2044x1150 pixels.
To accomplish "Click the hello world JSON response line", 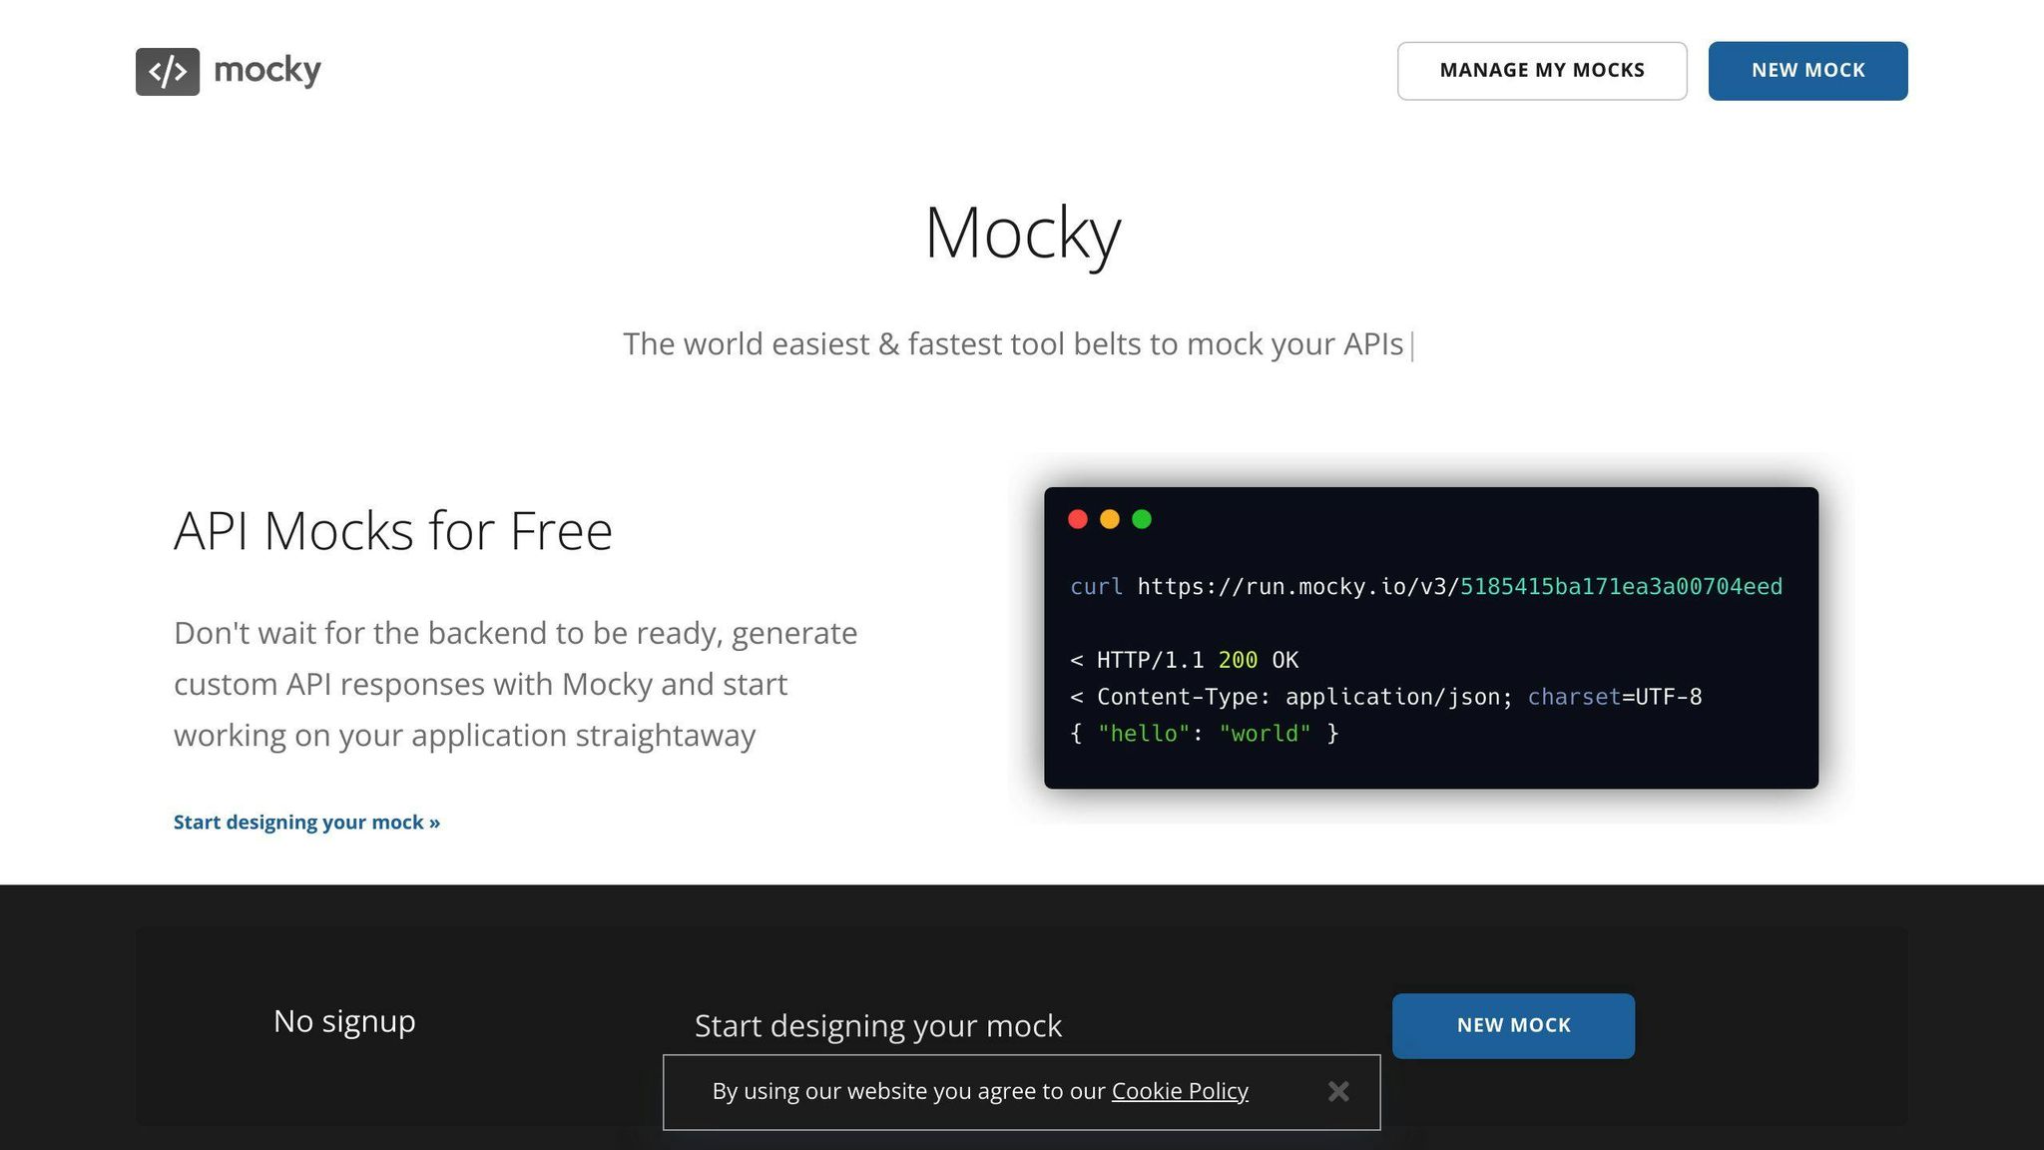I will [1203, 733].
